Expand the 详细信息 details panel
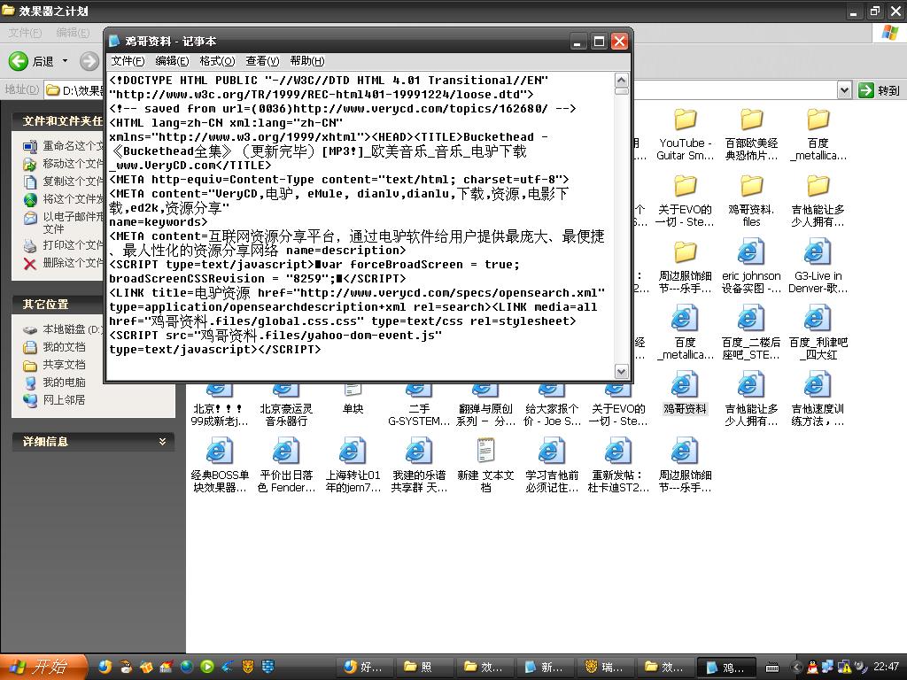This screenshot has height=680, width=907. pyautogui.click(x=162, y=441)
